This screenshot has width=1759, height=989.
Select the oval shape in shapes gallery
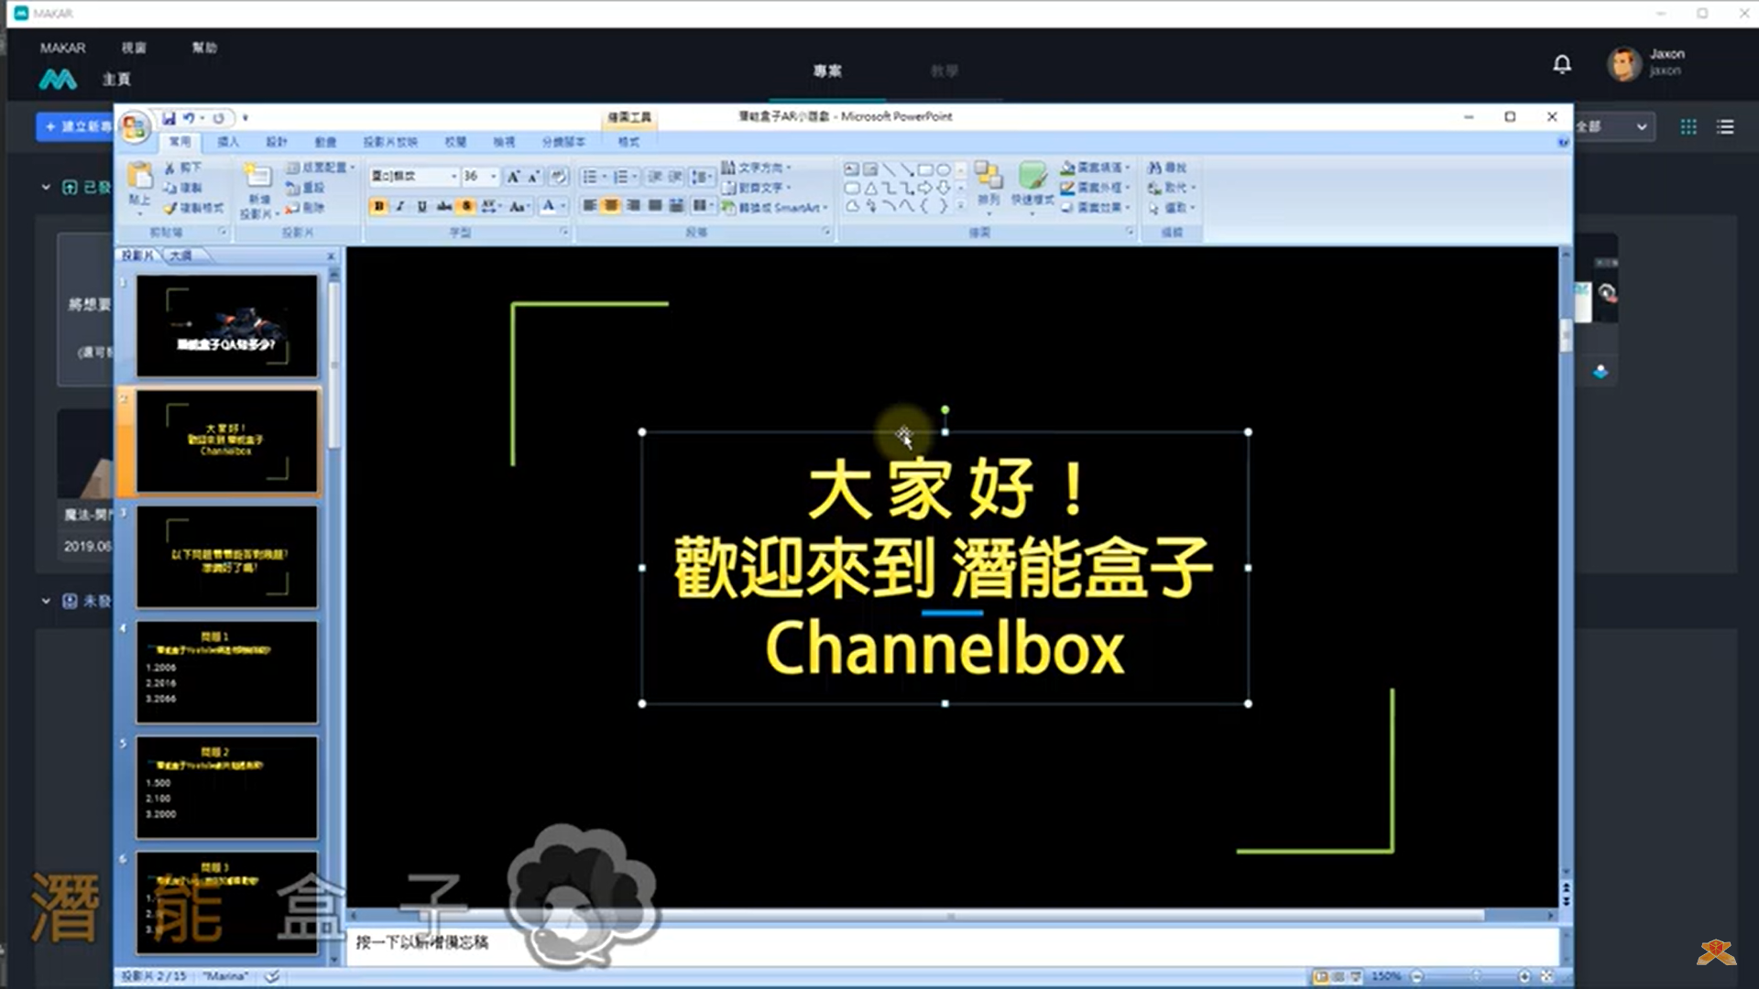point(943,170)
